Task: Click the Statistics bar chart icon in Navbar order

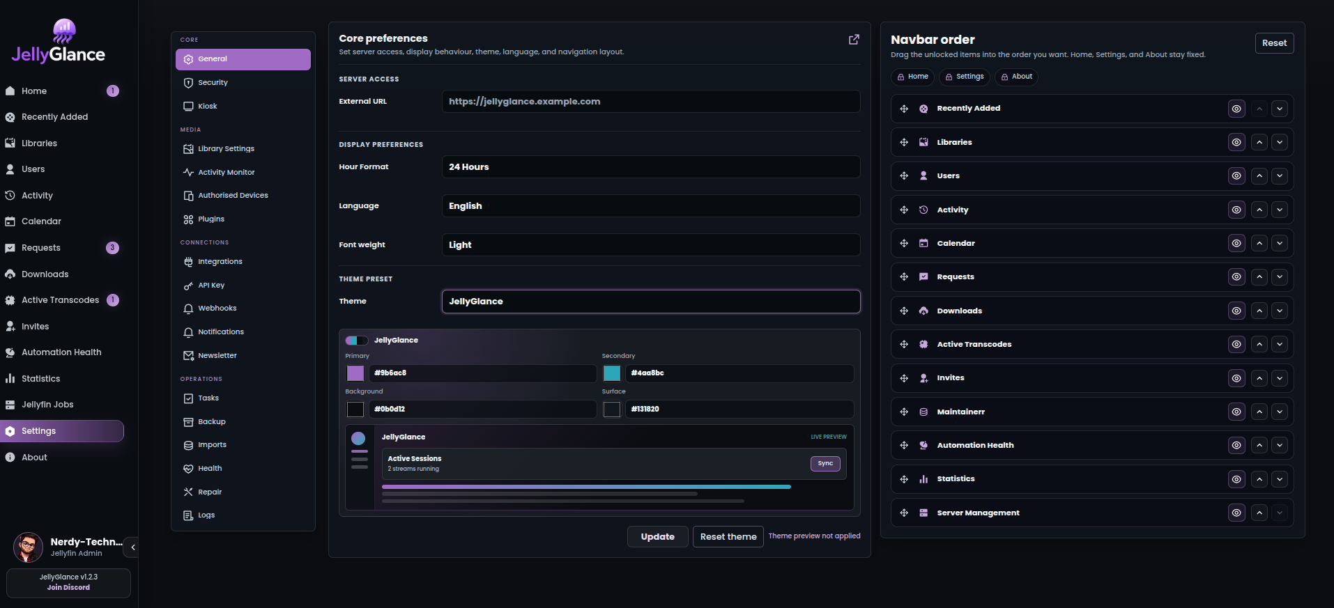Action: tap(923, 479)
